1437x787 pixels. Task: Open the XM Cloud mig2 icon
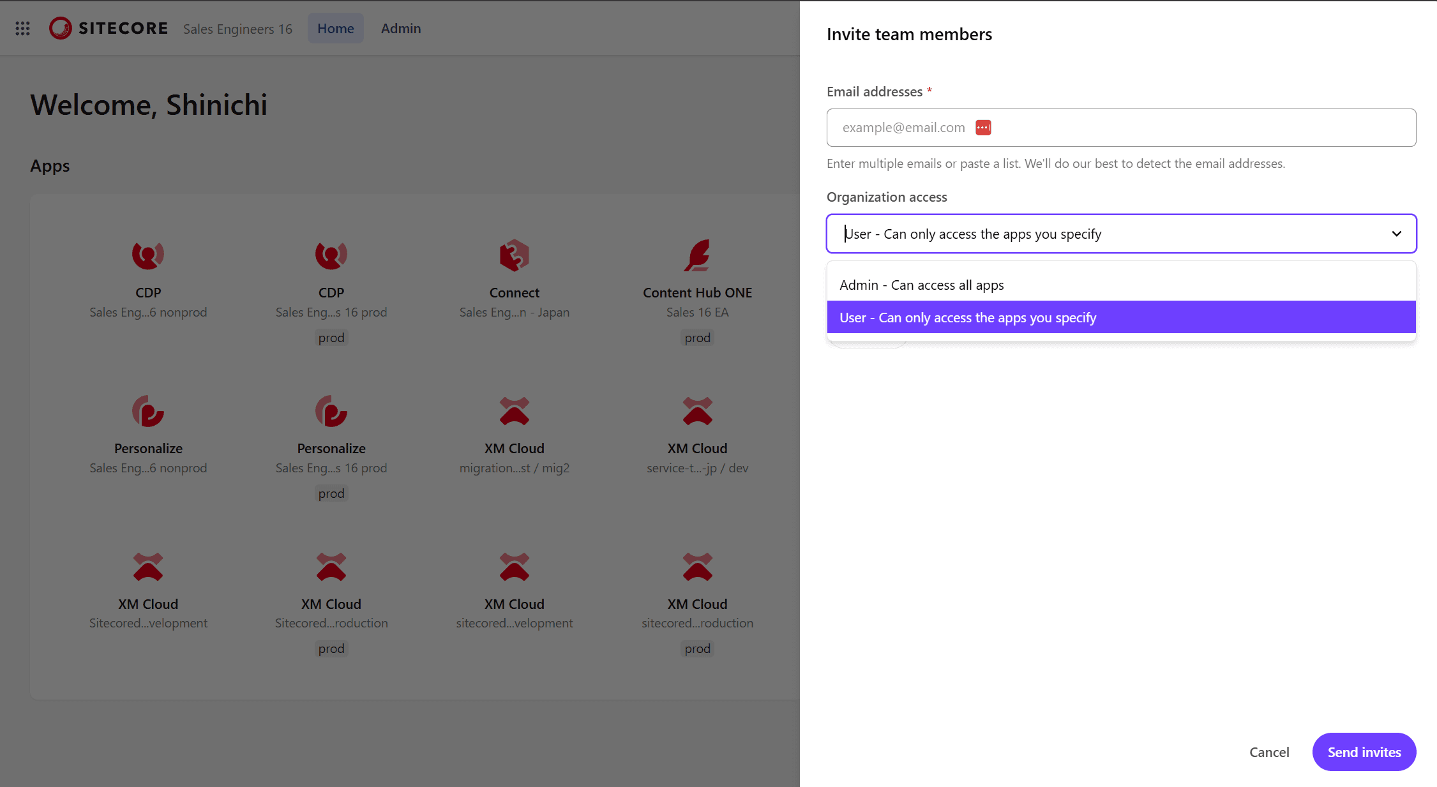(514, 411)
